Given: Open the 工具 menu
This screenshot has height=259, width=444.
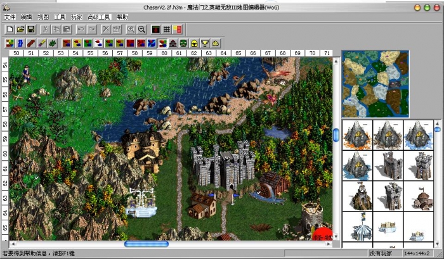Looking at the screenshot, I should tap(60, 17).
